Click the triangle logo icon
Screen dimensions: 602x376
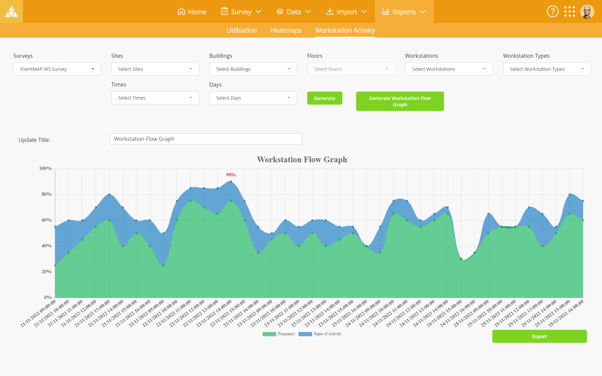11,12
